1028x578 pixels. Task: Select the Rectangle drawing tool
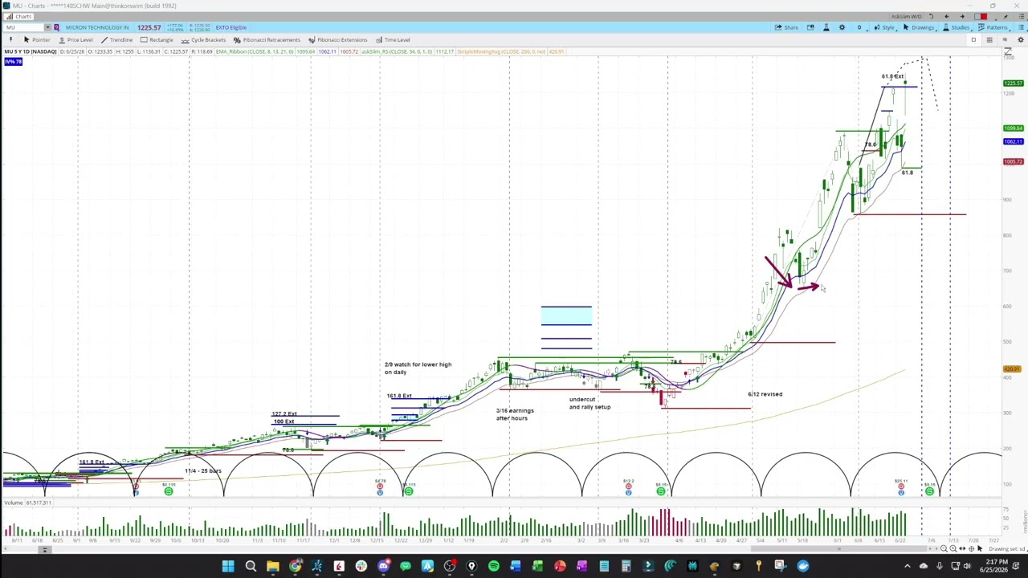click(x=157, y=39)
